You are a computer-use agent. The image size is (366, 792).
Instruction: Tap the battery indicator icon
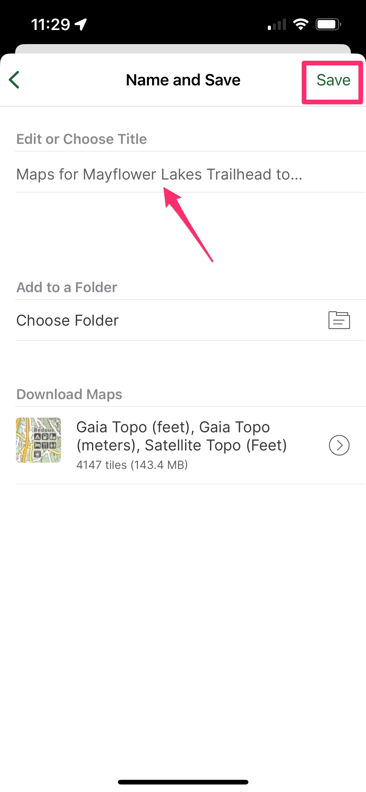[328, 24]
